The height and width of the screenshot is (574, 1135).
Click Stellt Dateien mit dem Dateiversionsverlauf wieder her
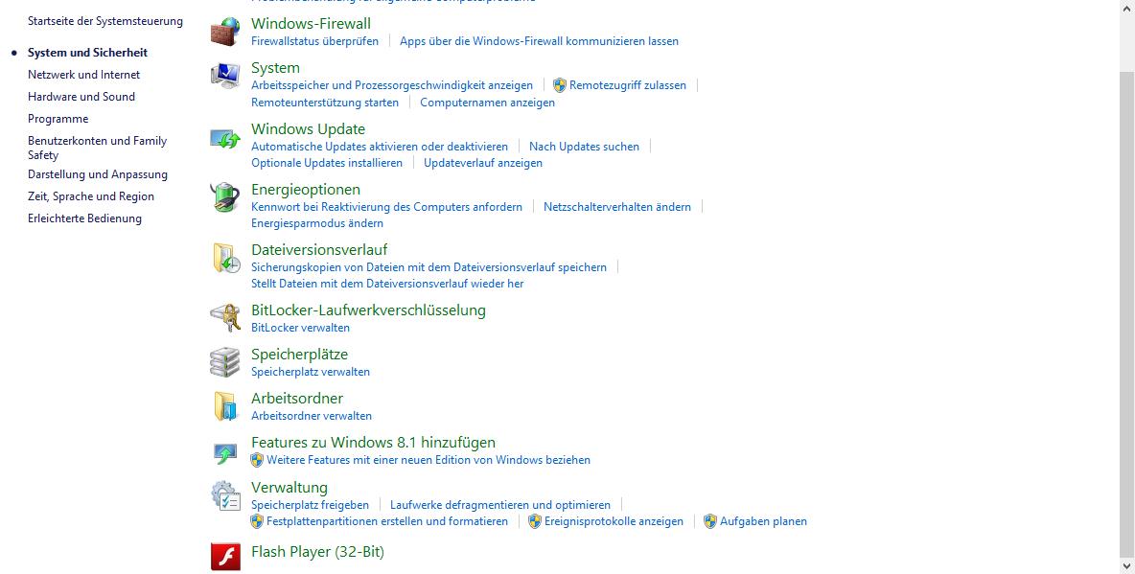click(387, 285)
